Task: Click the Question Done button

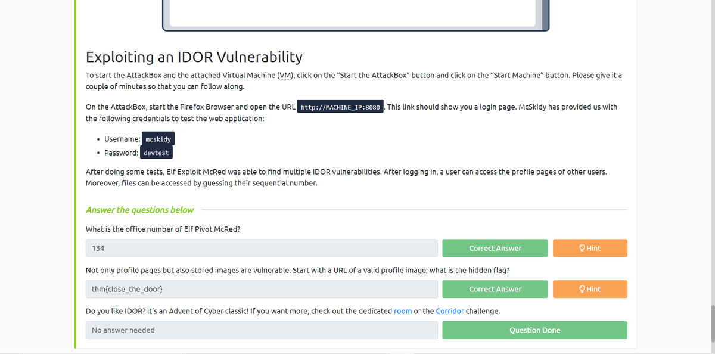Action: (534, 330)
